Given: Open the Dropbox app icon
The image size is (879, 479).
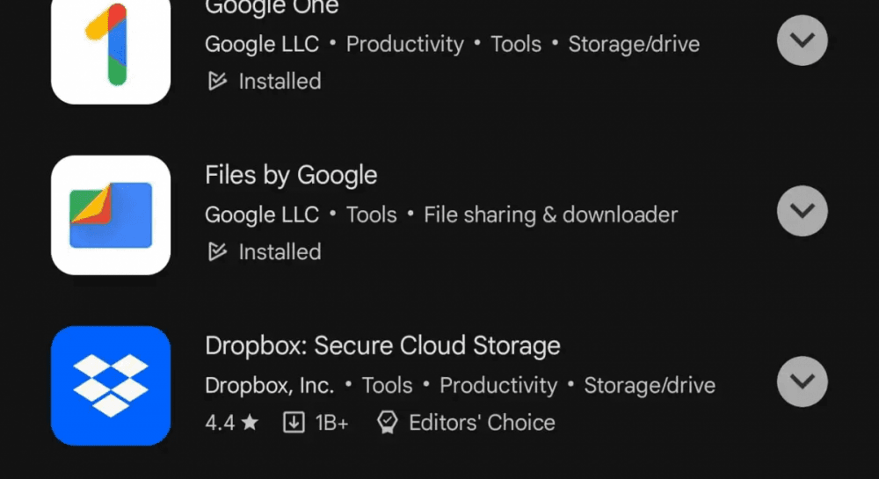Looking at the screenshot, I should (111, 386).
